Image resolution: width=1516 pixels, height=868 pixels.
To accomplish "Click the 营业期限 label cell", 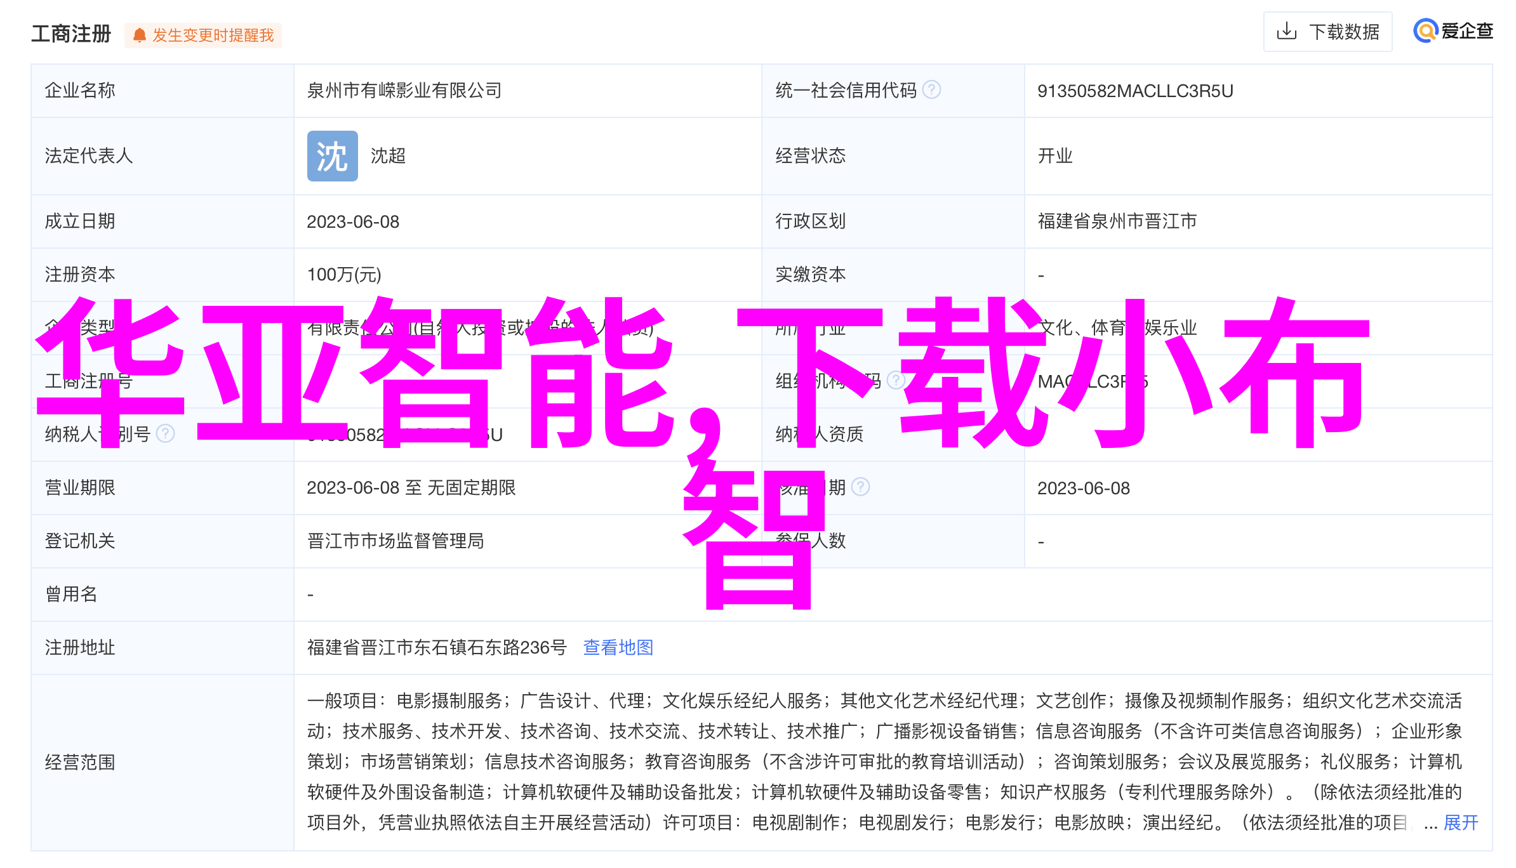I will 163,488.
